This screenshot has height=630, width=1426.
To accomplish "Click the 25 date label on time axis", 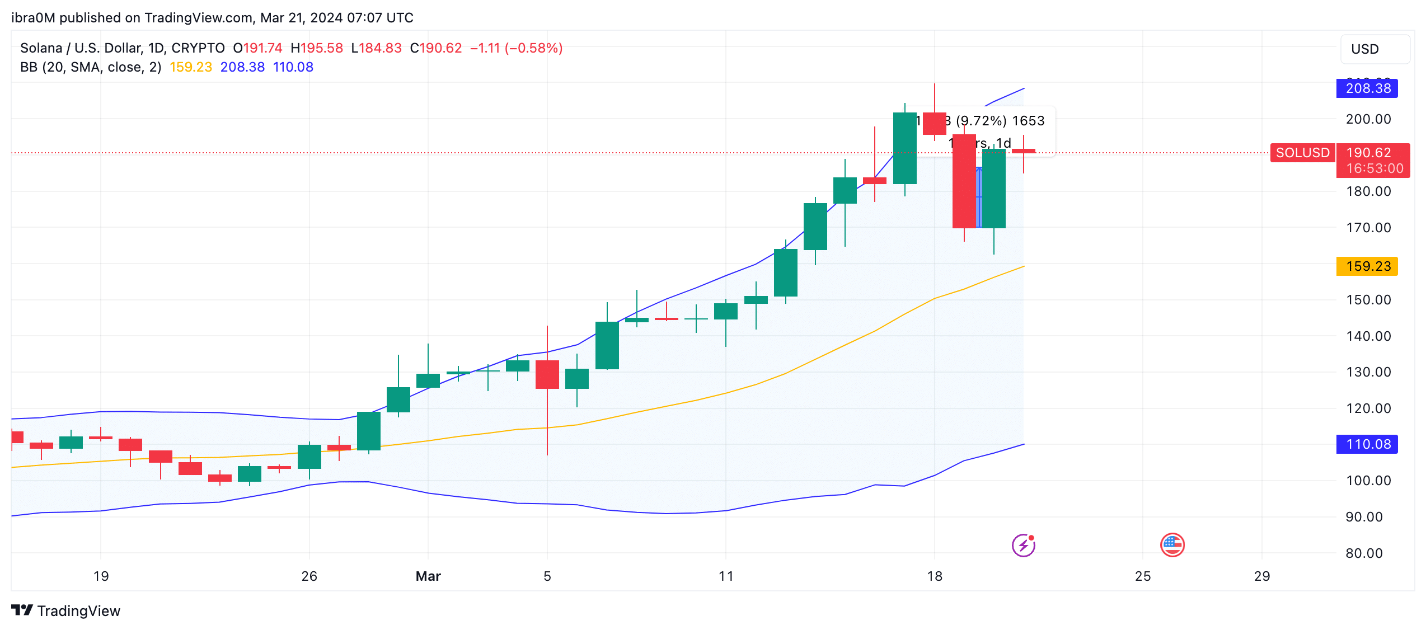I will click(x=1143, y=576).
